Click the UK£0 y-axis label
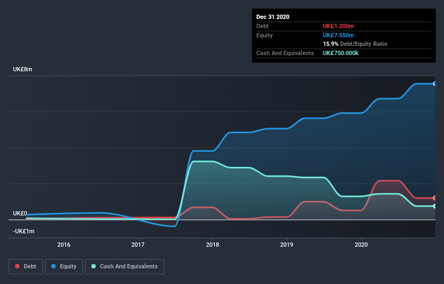The image size is (444, 284). [x=20, y=213]
